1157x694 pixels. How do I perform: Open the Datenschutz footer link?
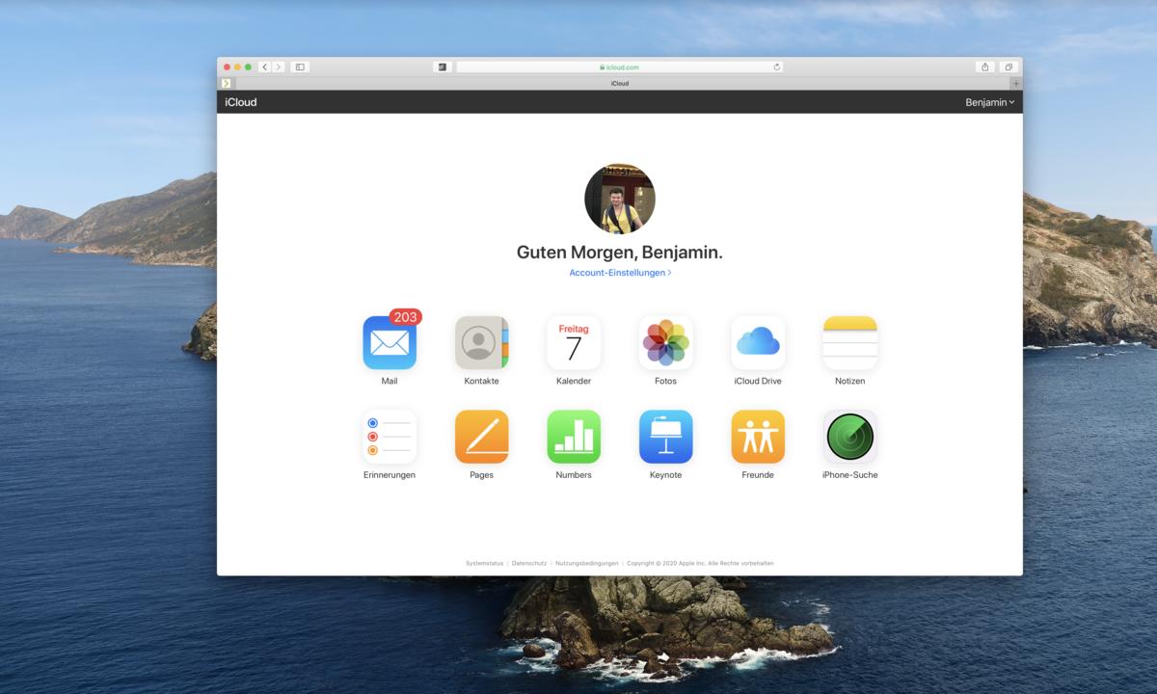[529, 563]
